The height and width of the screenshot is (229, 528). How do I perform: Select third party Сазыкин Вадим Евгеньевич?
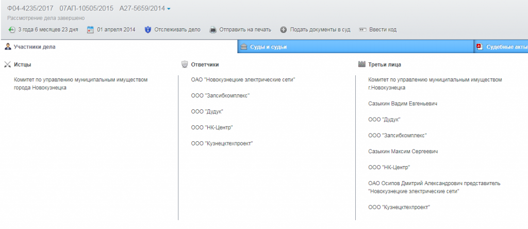pyautogui.click(x=403, y=104)
